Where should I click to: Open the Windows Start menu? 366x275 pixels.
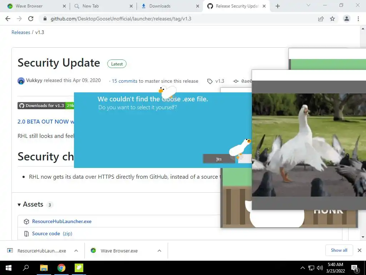9,268
